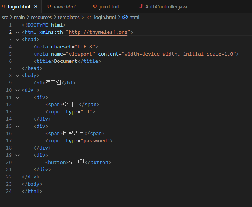Click line number 1 in gutter
The width and height of the screenshot is (252, 207).
[x=10, y=25]
